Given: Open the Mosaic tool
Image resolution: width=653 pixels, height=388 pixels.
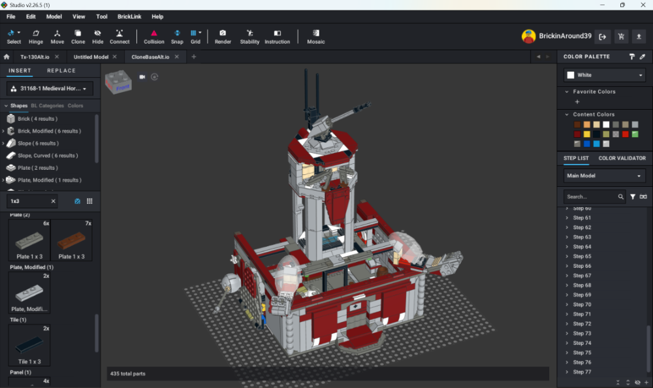Looking at the screenshot, I should point(315,37).
